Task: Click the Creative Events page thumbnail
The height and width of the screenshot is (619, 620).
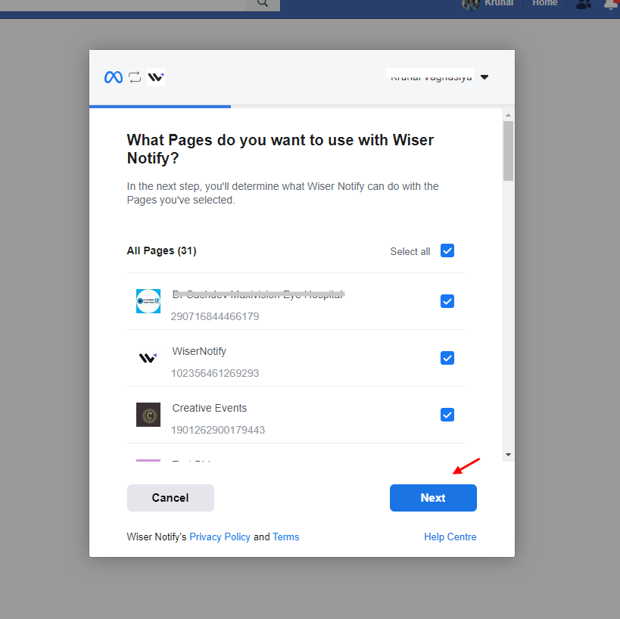Action: [148, 415]
